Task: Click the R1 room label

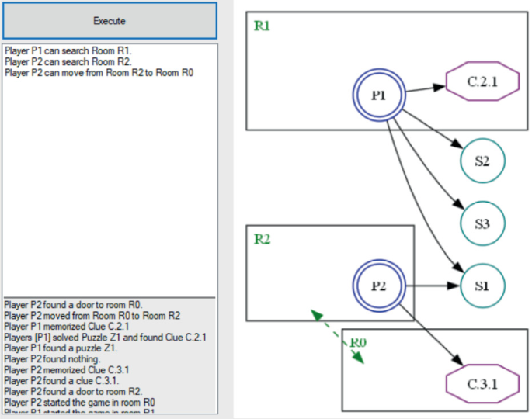Action: click(262, 26)
